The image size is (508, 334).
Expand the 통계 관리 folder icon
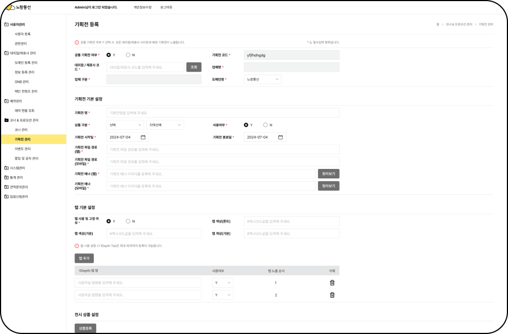point(6,178)
